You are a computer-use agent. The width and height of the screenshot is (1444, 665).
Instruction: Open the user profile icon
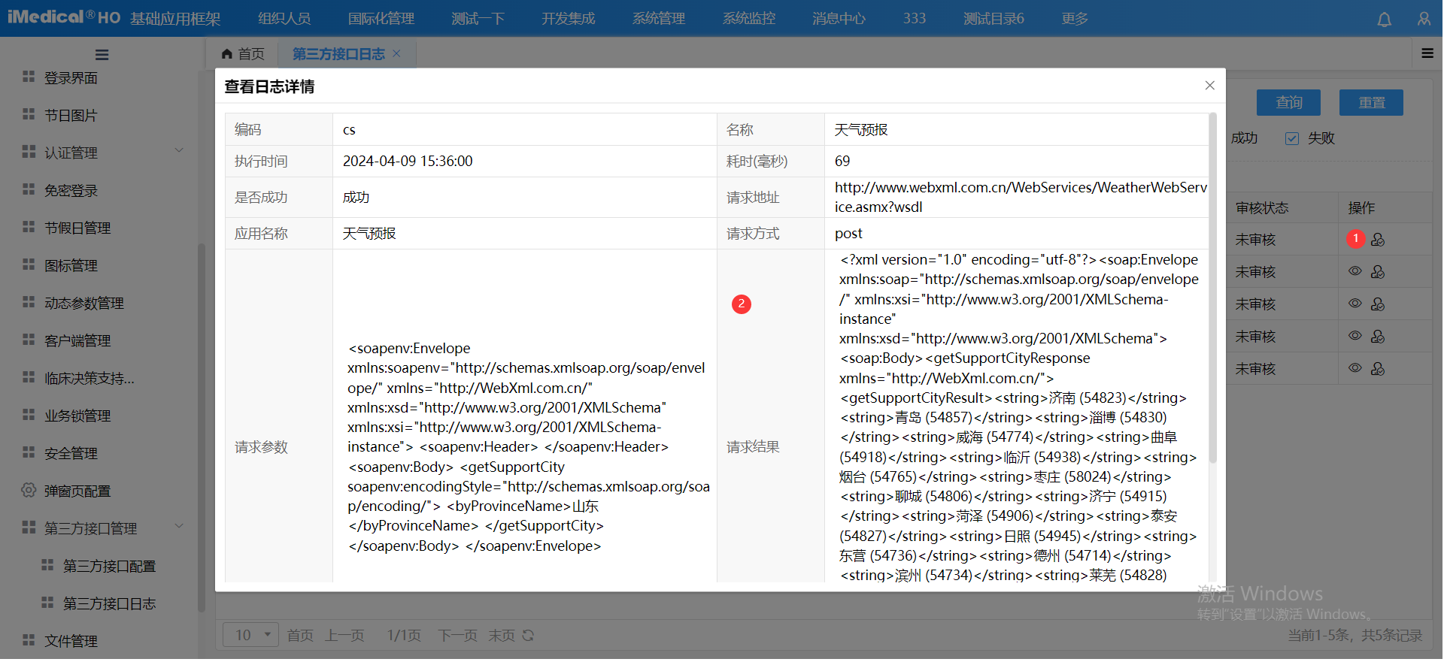tap(1424, 20)
